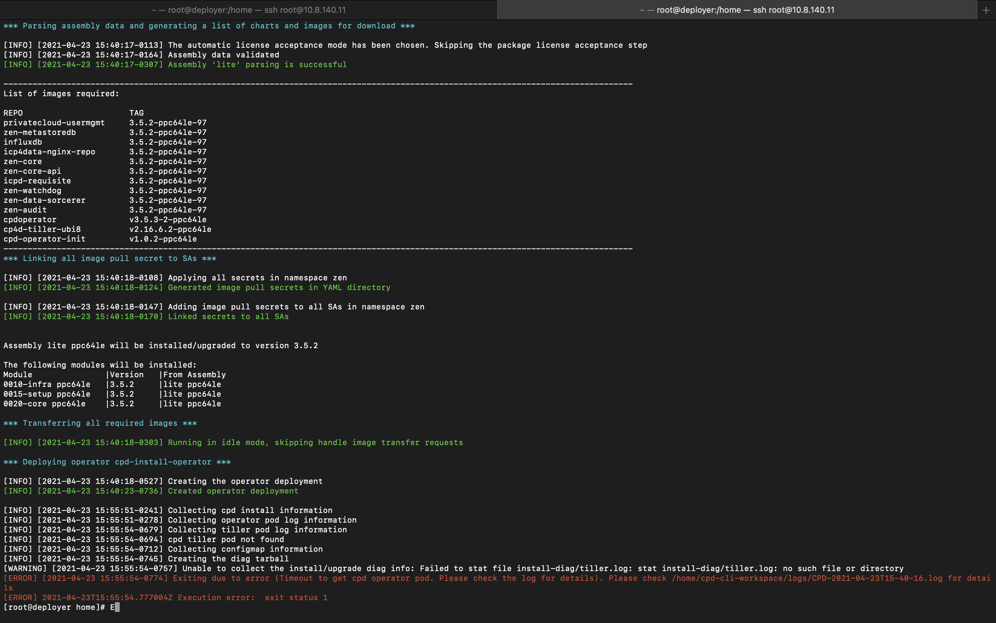Click "Assembly 'lite' parsing is successful" line

(x=175, y=65)
